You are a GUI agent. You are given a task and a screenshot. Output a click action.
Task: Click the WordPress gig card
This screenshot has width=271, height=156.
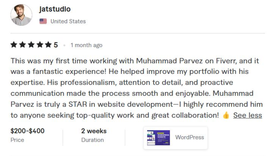coord(176,137)
